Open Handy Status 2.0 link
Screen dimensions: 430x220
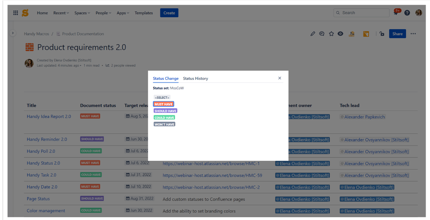tap(43, 163)
